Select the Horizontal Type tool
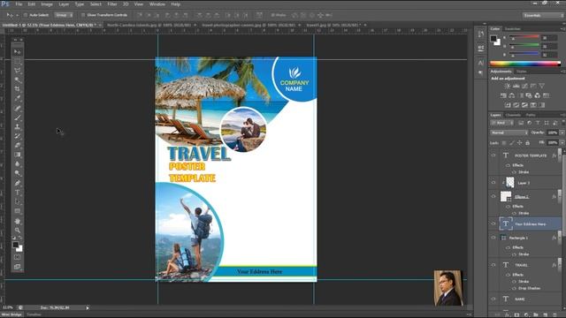The height and width of the screenshot is (318, 566). click(18, 193)
